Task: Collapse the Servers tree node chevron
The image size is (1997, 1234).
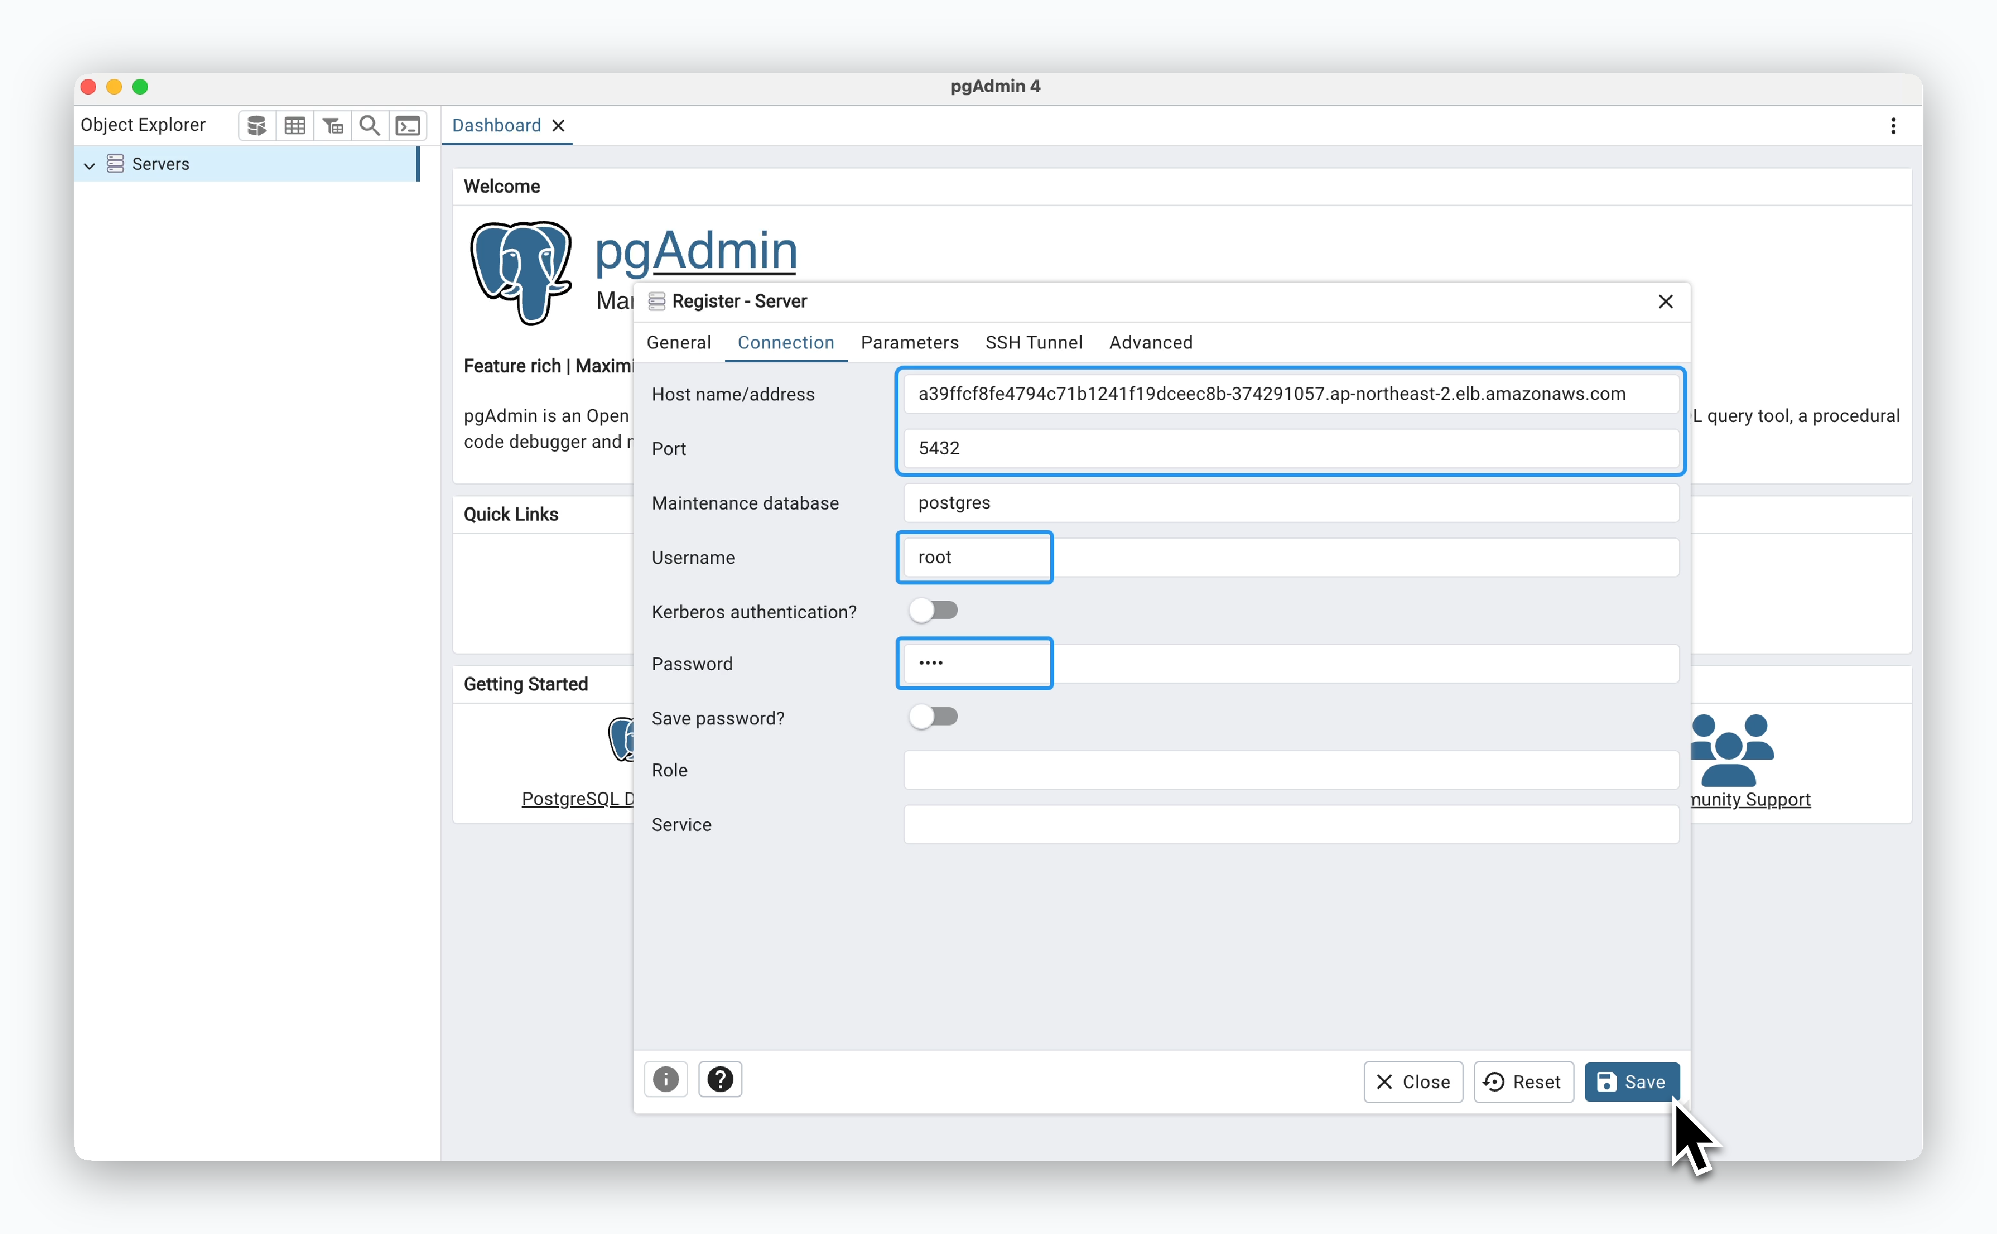Action: click(90, 165)
